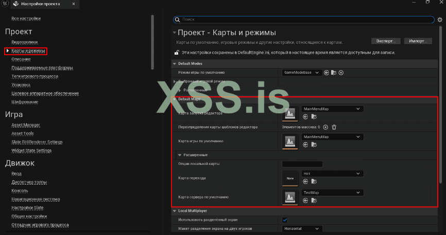Open Шифрование settings
This screenshot has height=235, width=446.
(x=25, y=102)
